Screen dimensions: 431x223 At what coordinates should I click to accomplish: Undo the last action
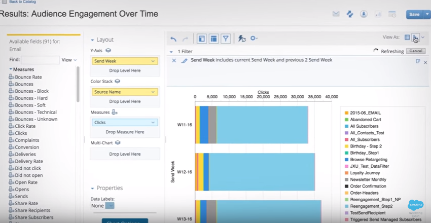click(x=173, y=39)
